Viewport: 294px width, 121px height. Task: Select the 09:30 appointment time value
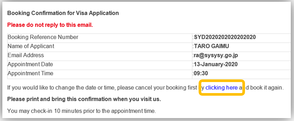201,73
